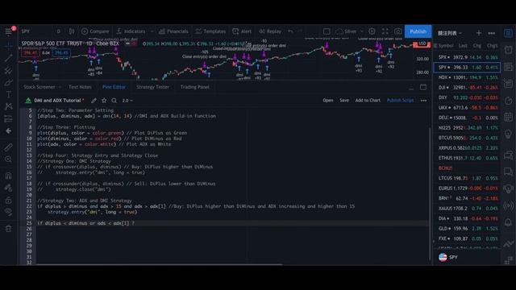Select ETHUS row in watchlist
This screenshot has width=516, height=290.
click(x=467, y=158)
